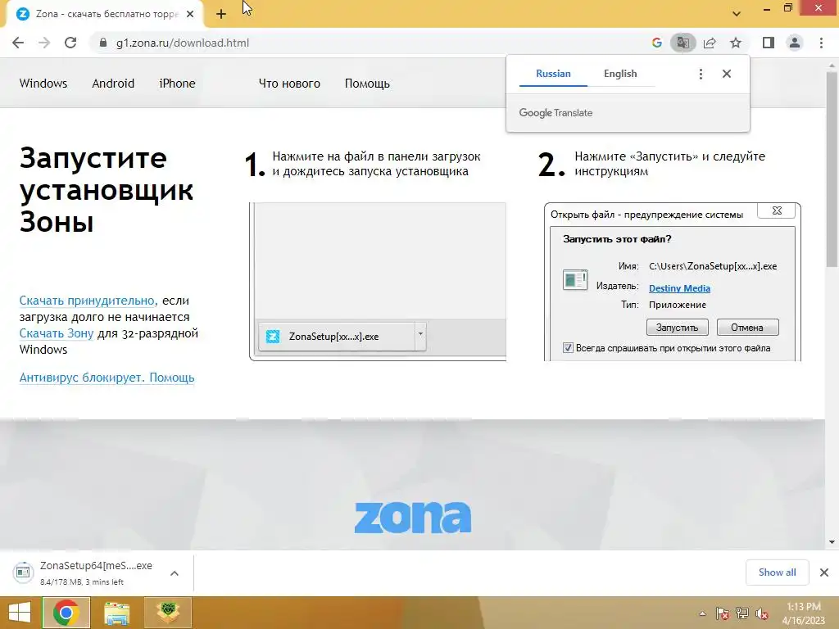839x629 pixels.
Task: Click the address bar URL
Action: click(x=183, y=43)
